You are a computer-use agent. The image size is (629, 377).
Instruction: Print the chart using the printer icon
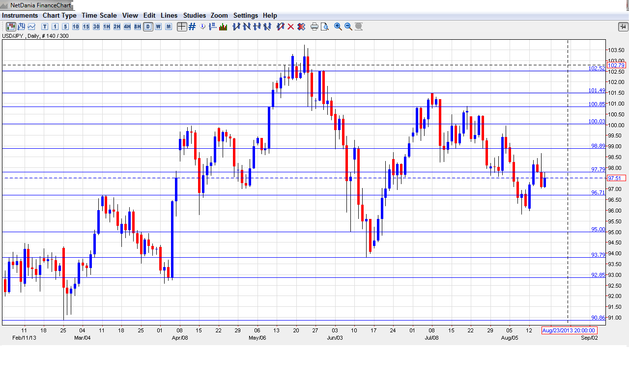point(314,27)
